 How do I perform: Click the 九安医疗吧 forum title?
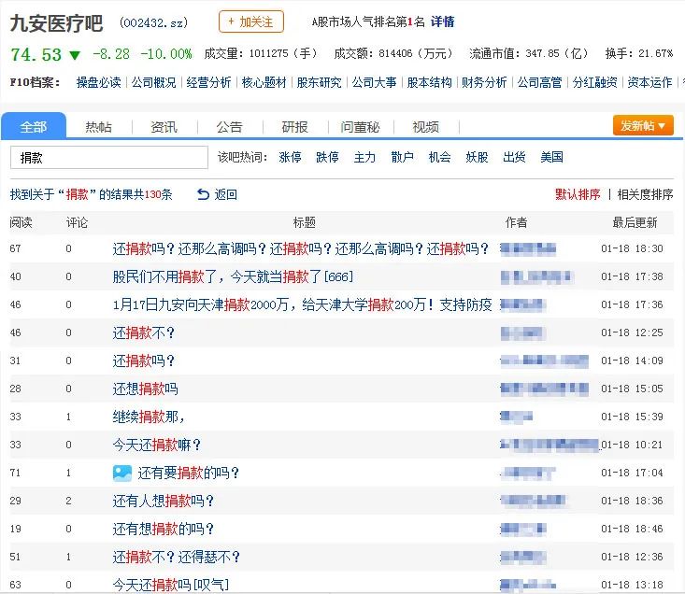point(56,22)
